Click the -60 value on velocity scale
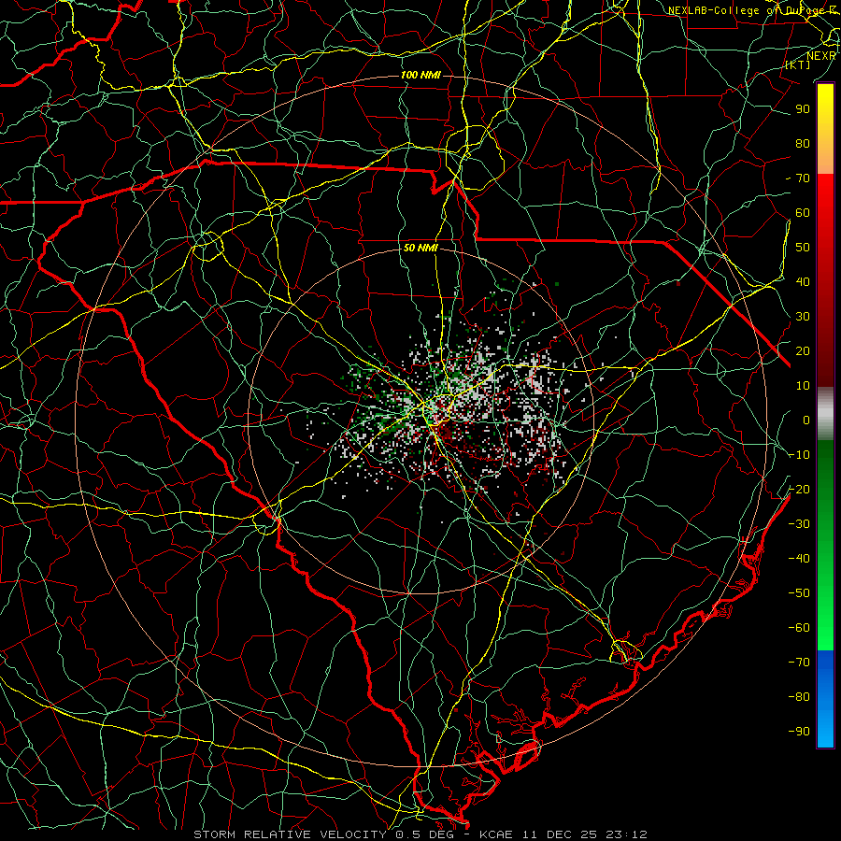Screen dimensions: 841x841 pyautogui.click(x=799, y=628)
